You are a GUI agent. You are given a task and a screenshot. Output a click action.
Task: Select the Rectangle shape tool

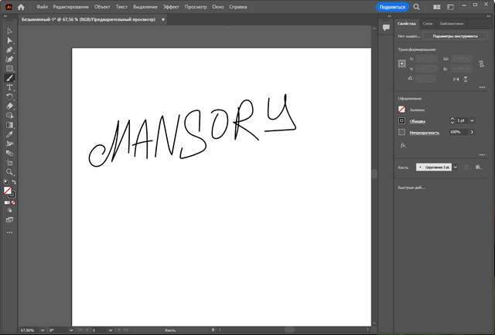[x=10, y=69]
